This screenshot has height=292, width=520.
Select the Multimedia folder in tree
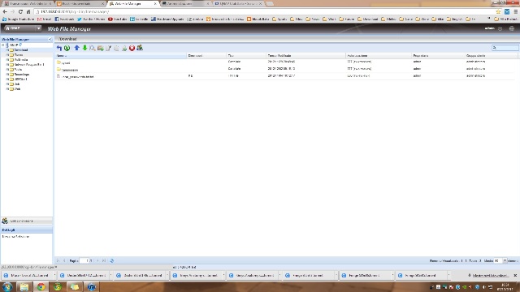point(21,60)
